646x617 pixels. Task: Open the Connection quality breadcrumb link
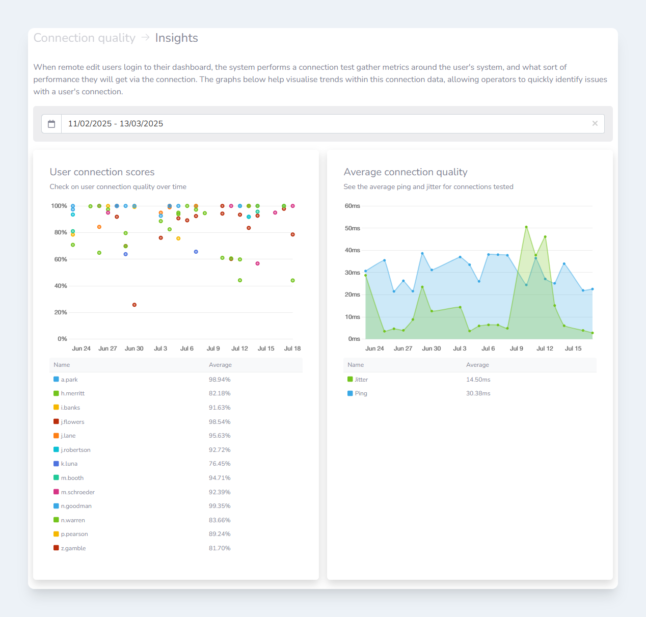pos(85,38)
